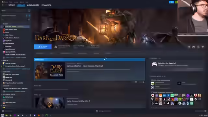Open 'New Season Starting!' news headline

[84, 66]
